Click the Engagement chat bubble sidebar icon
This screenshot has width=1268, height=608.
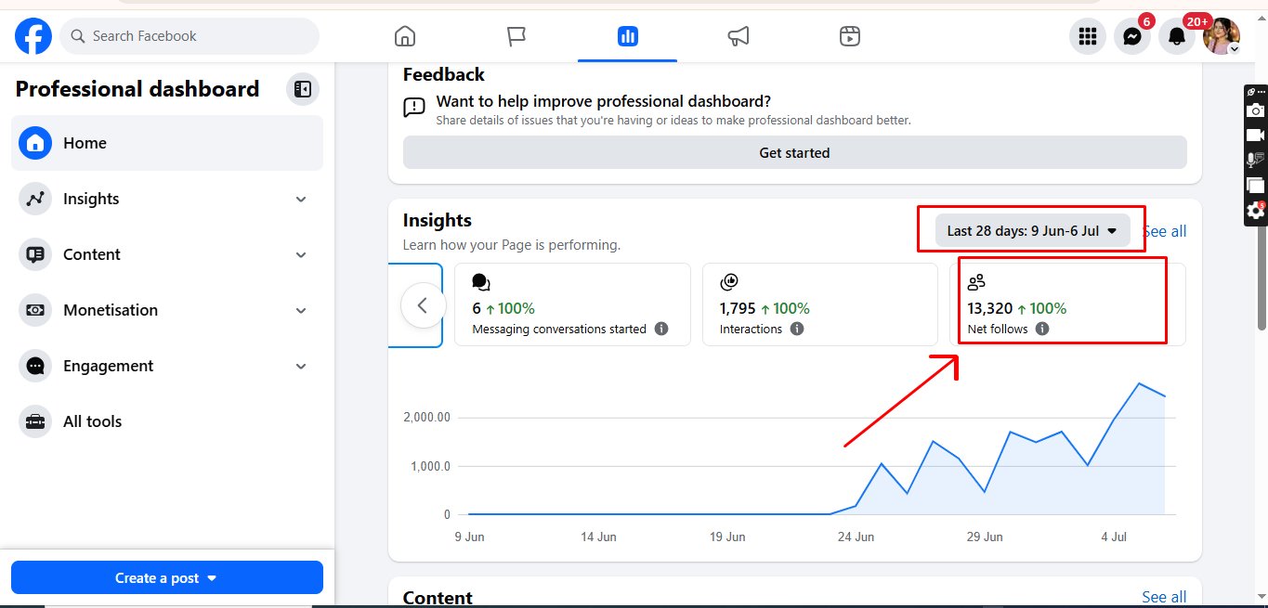(35, 366)
